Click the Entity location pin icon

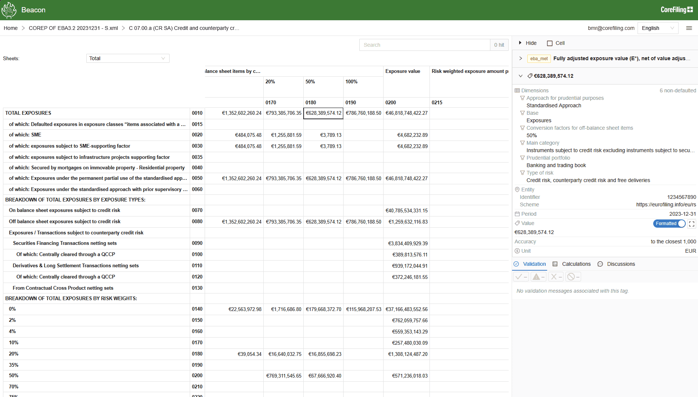point(517,190)
